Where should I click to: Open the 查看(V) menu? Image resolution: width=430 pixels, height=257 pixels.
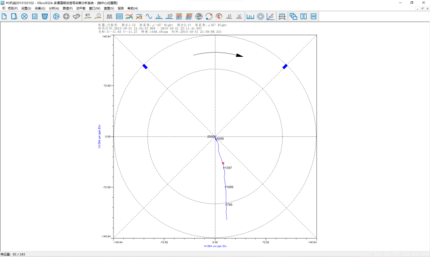point(109,9)
